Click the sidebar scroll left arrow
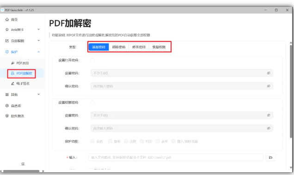The height and width of the screenshot is (175, 294). pos(1,171)
